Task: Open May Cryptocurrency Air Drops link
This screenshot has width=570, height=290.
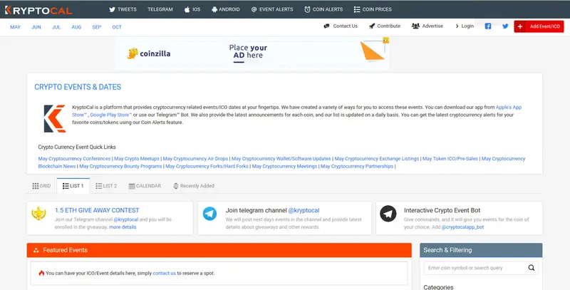Action: [x=195, y=158]
